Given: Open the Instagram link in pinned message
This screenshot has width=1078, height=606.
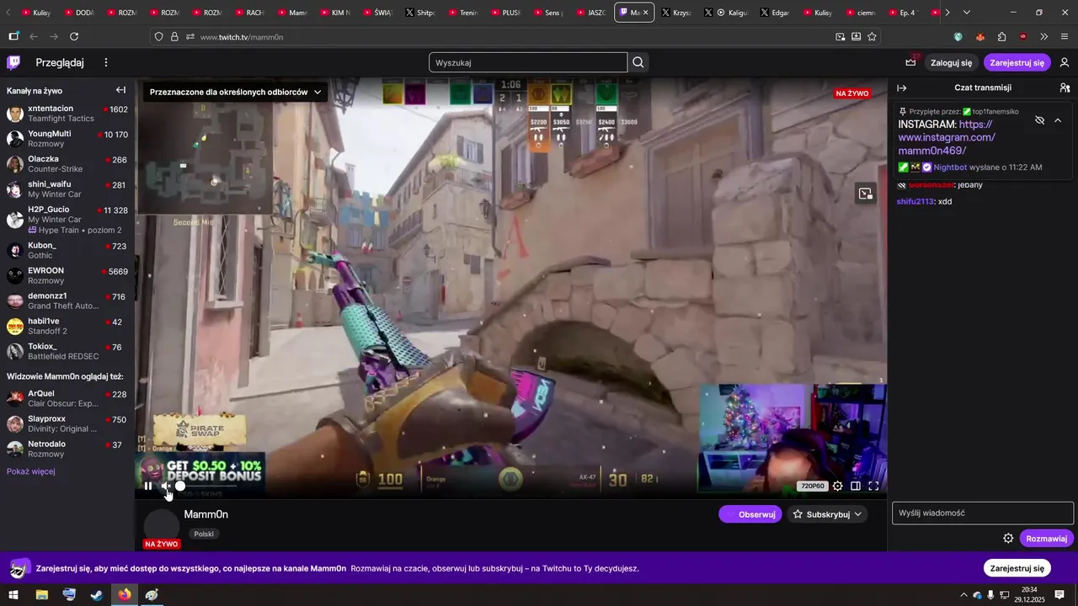Looking at the screenshot, I should [x=947, y=137].
